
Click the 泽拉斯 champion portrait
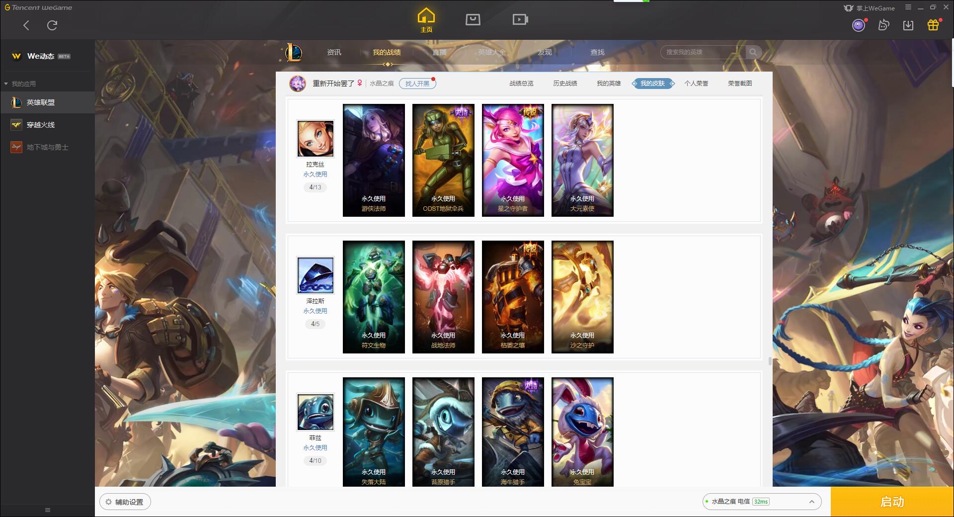(316, 275)
